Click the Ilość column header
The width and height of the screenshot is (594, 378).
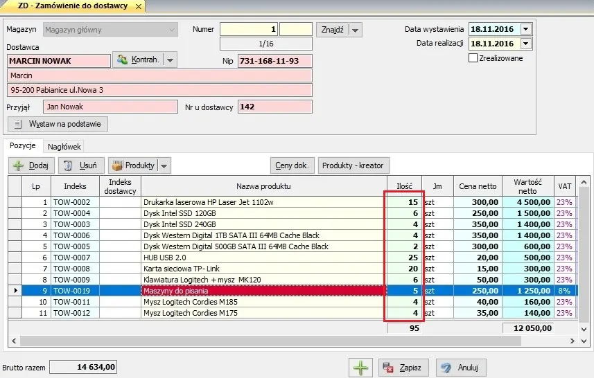404,186
